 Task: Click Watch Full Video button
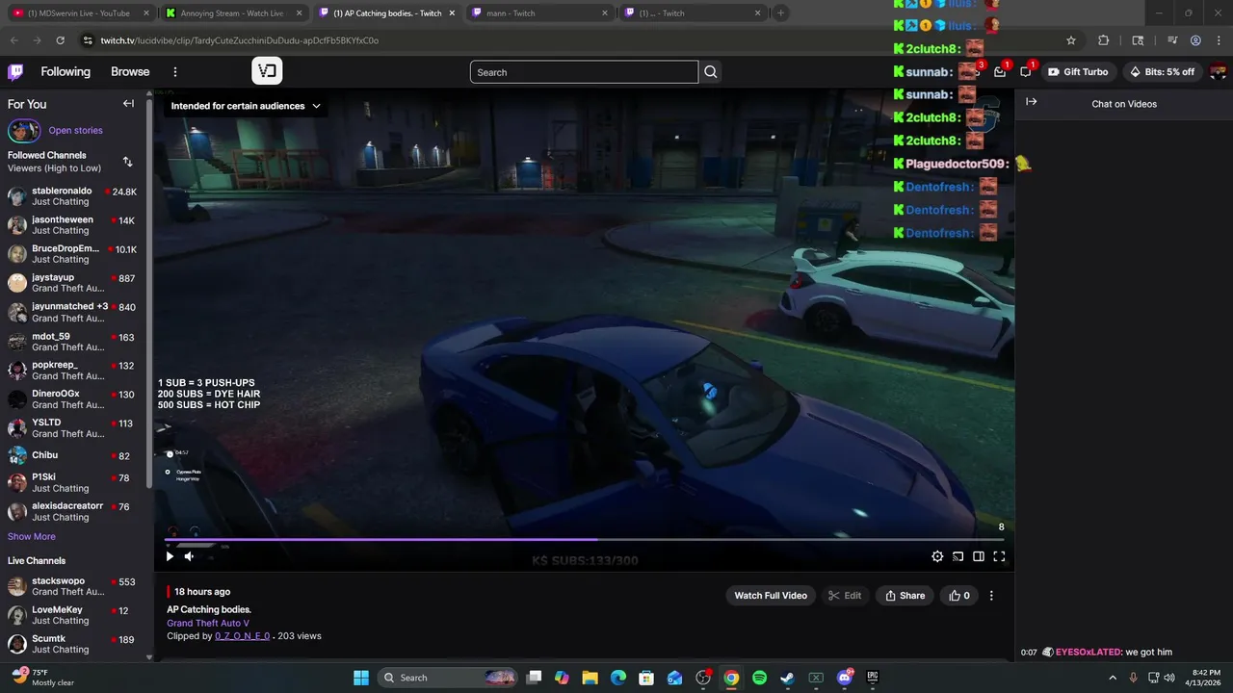[x=771, y=596]
